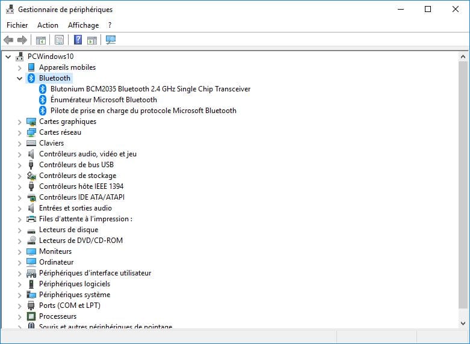Open the Properties toolbar icon
This screenshot has height=344, width=470.
pyautogui.click(x=59, y=40)
